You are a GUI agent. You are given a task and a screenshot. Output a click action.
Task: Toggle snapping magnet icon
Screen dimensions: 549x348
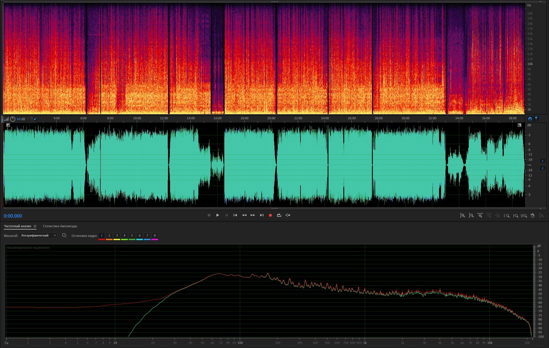530,119
